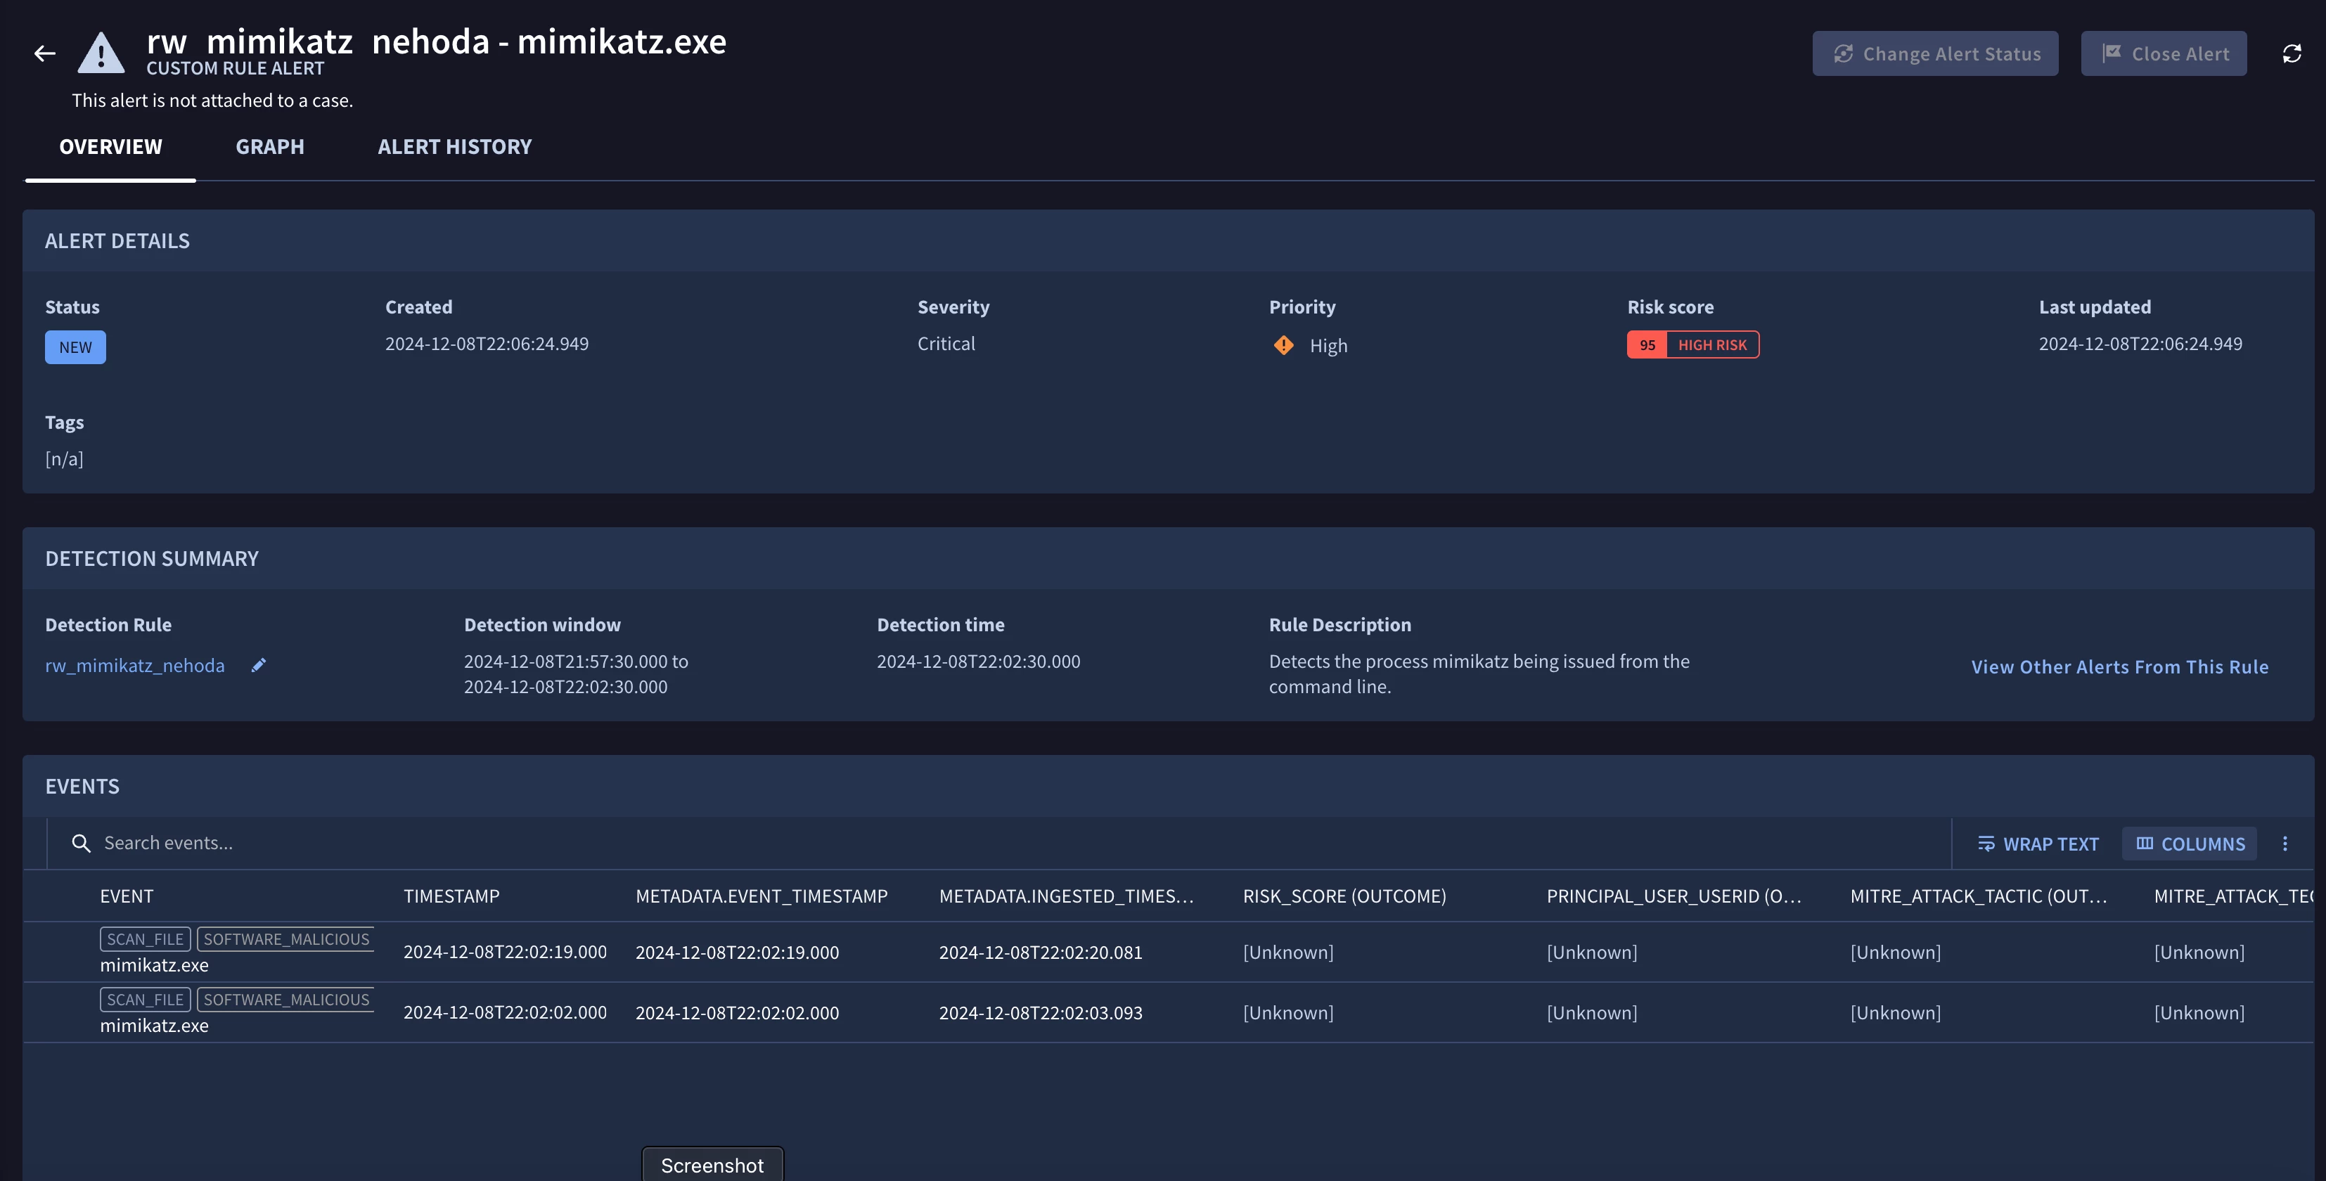
Task: Click SOFTWARE_MALICIOUS tag in 22:02:02 event
Action: pyautogui.click(x=285, y=1000)
